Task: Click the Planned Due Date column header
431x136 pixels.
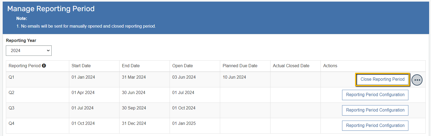Action: pos(240,66)
